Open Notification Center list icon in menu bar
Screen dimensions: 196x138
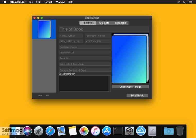point(190,2)
